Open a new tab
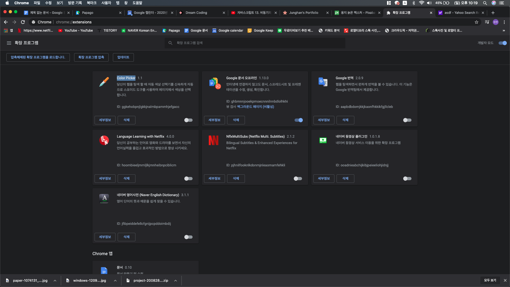510x287 pixels. tap(493, 13)
